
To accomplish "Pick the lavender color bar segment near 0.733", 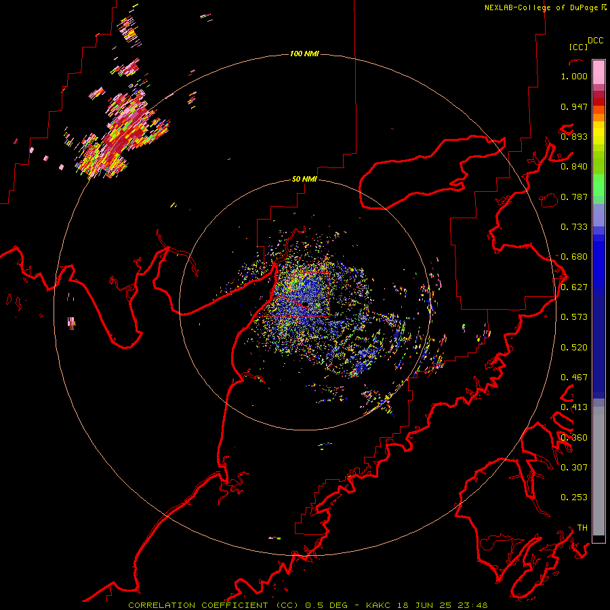I will coord(598,216).
